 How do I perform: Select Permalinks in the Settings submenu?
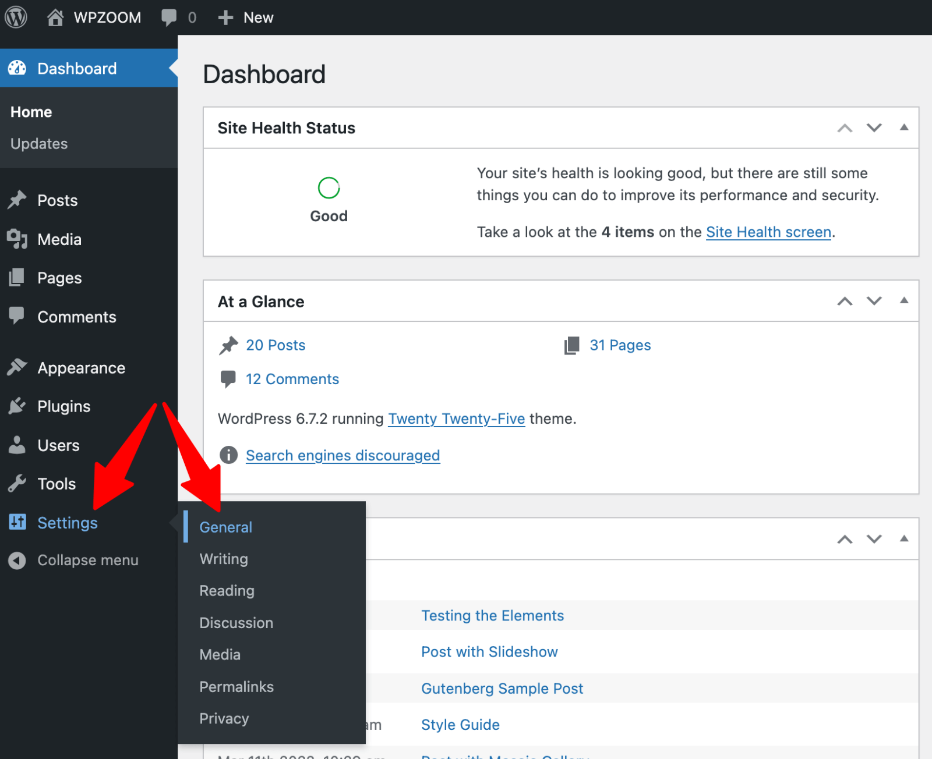(x=236, y=687)
